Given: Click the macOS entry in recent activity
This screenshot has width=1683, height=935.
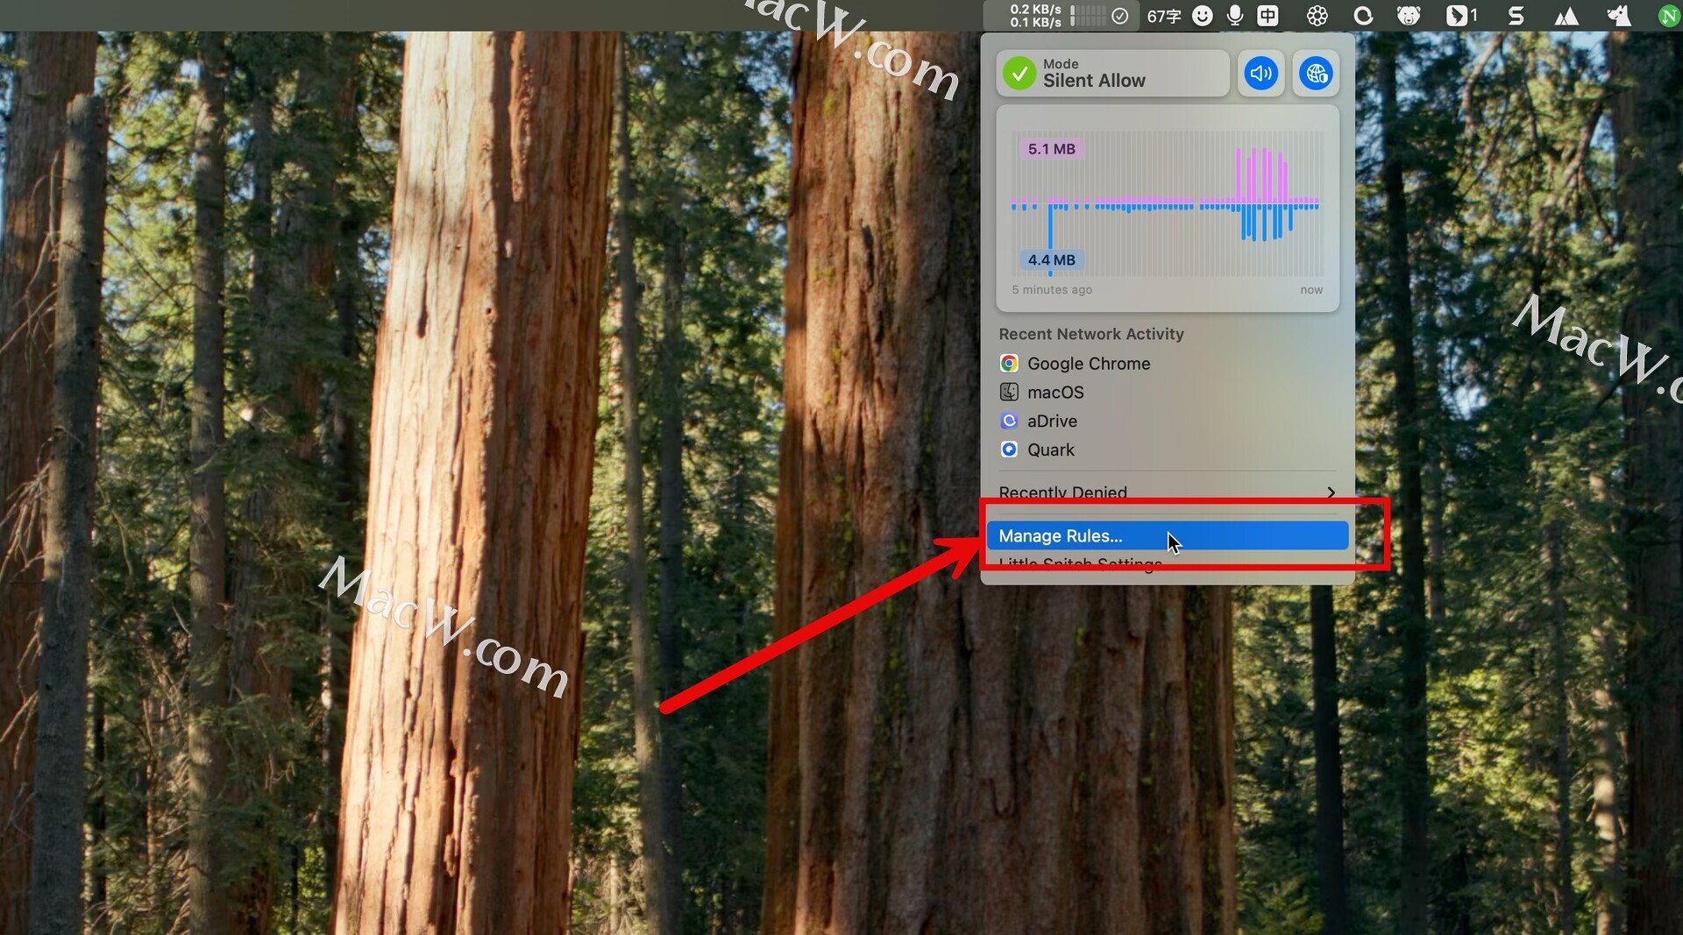Looking at the screenshot, I should click(x=1055, y=393).
